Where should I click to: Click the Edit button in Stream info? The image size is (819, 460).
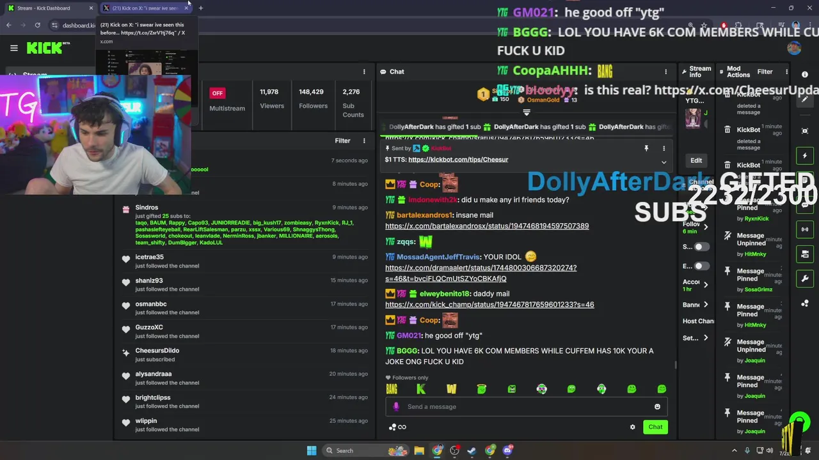(x=696, y=160)
